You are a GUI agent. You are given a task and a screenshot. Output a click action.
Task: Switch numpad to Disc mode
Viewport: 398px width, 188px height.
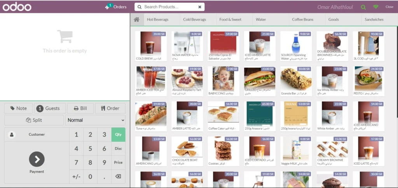[x=118, y=149]
